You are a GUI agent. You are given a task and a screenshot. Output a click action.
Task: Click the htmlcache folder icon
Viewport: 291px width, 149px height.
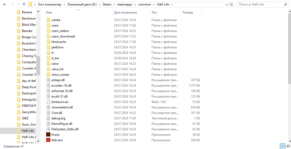pos(48,42)
